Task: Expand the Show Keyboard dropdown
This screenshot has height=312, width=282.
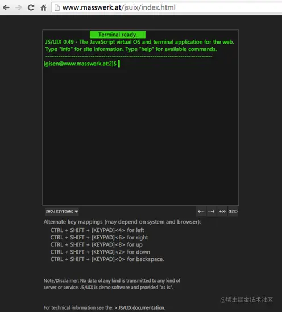Action: 62,212
